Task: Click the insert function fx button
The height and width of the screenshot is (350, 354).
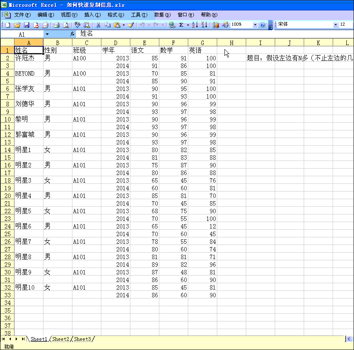Action: [72, 35]
